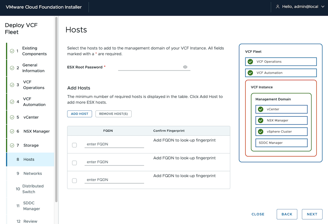This screenshot has height=224, width=328.
Task: Open the admin@local account dropdown chevron
Action: click(323, 7)
